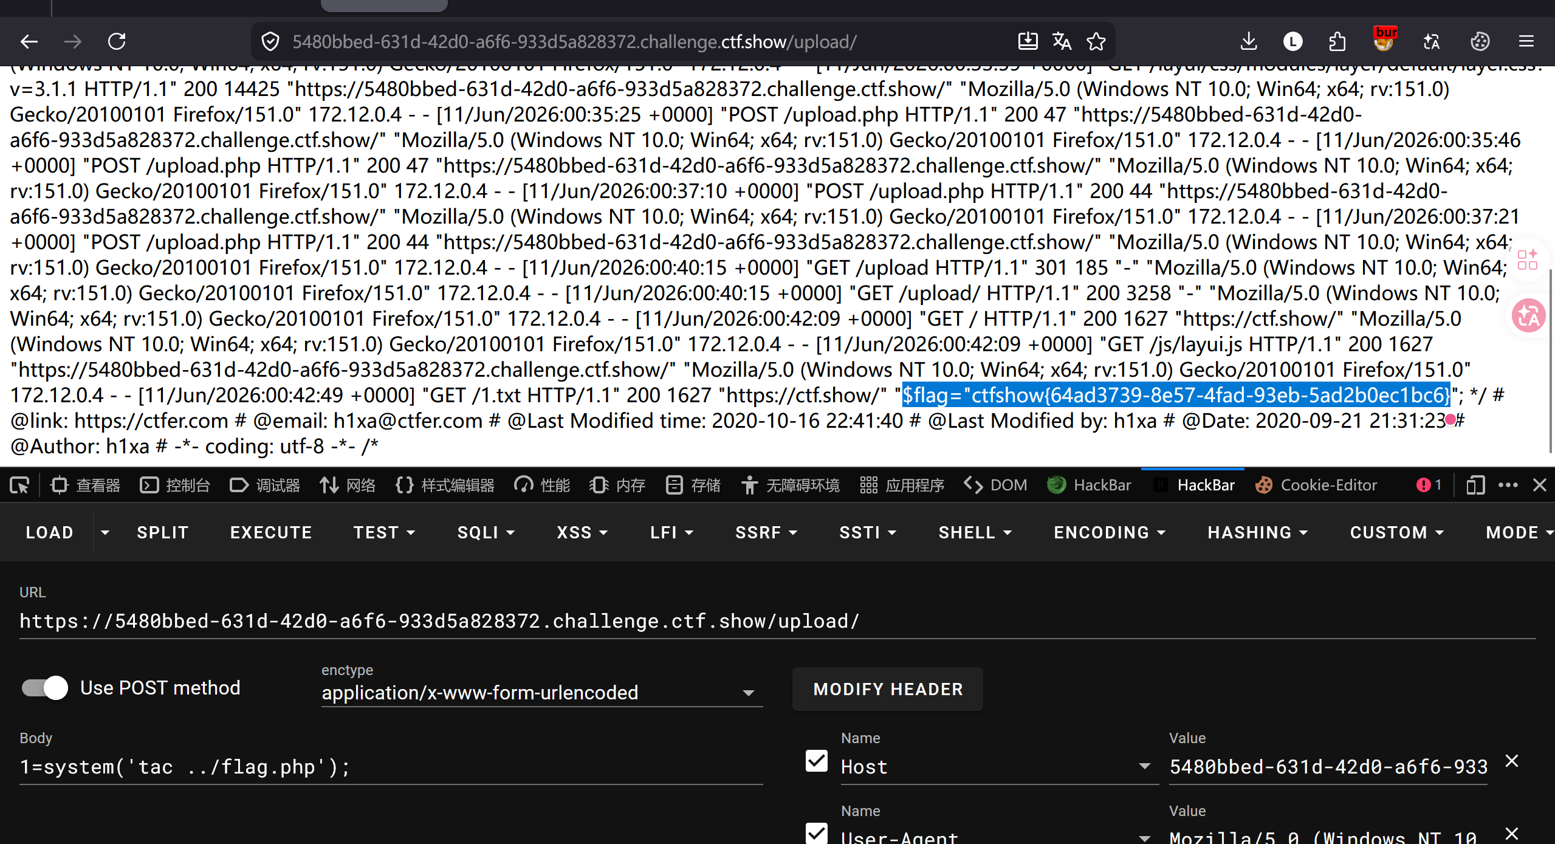Click the Body input field
This screenshot has width=1555, height=844.
[391, 767]
